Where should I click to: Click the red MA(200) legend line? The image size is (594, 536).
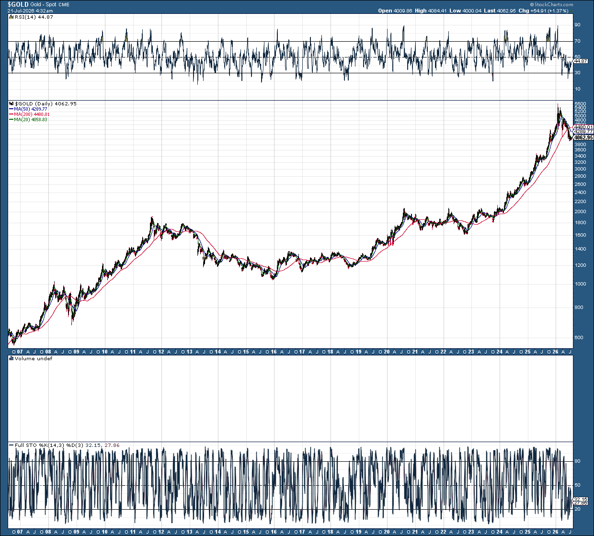tap(11, 114)
